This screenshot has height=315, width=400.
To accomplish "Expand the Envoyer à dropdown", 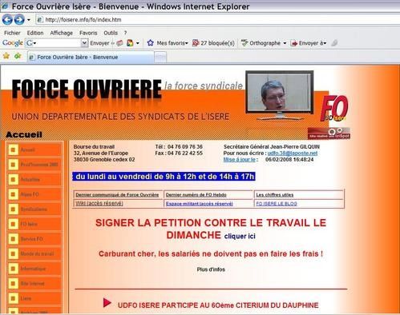I will point(325,43).
